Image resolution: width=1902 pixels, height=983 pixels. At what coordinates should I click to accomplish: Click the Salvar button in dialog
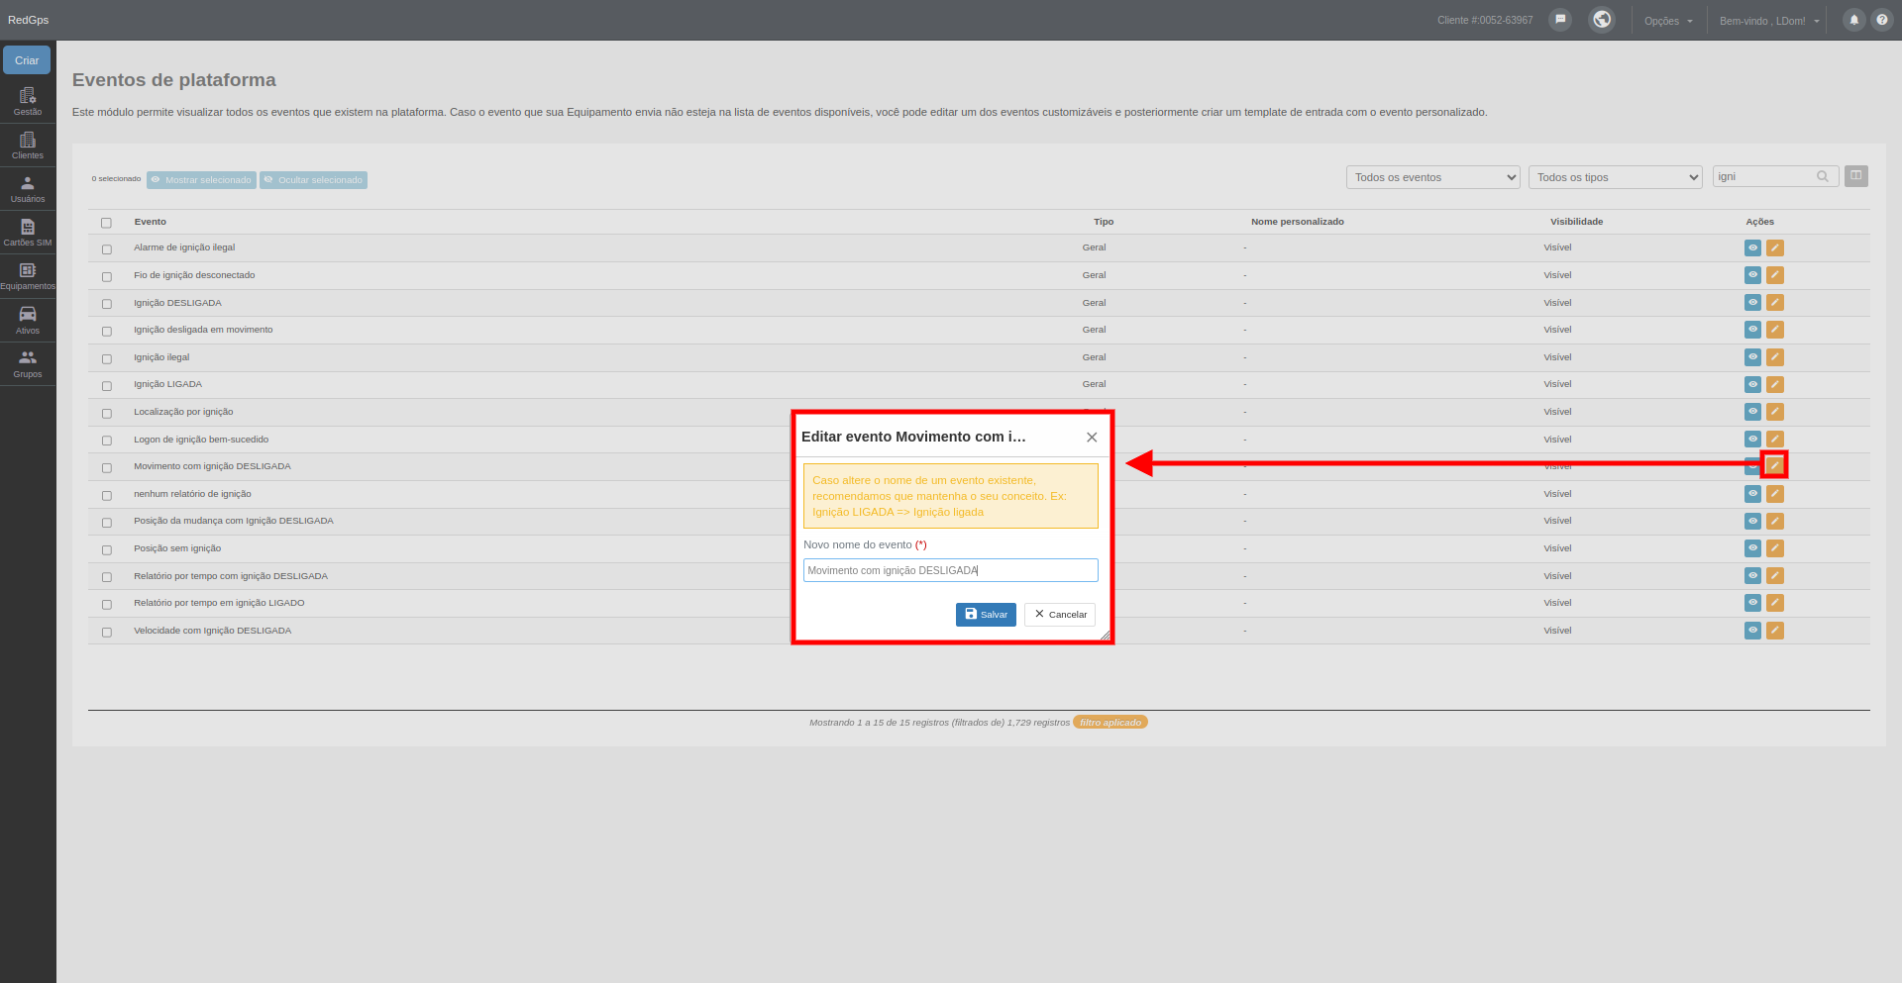tap(986, 615)
